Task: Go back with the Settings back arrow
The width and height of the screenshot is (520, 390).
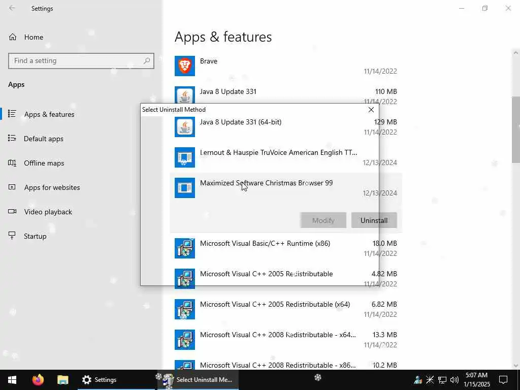Action: pos(12,8)
